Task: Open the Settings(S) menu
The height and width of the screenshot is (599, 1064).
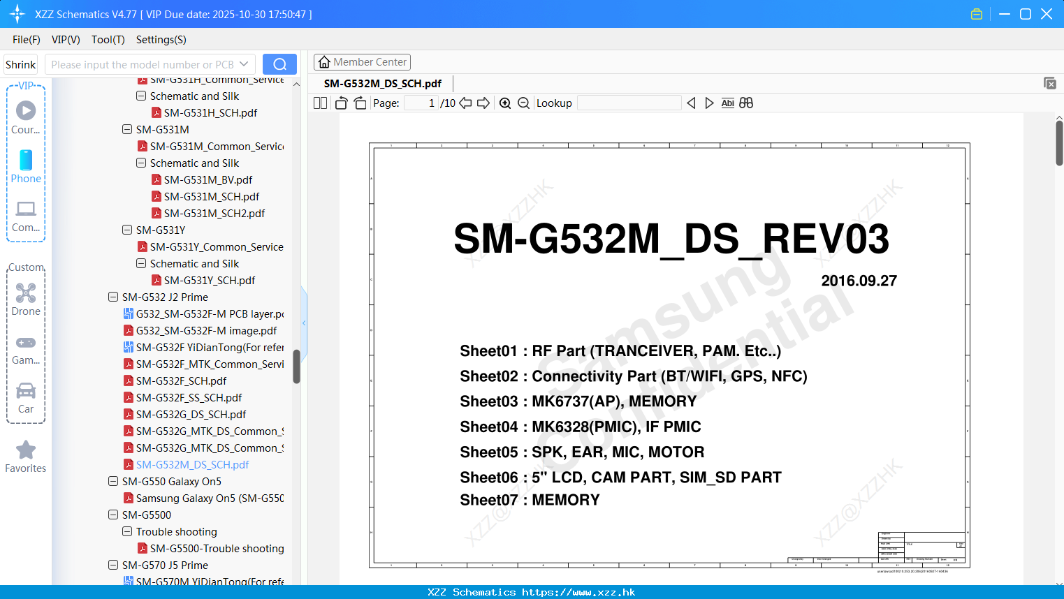Action: (x=161, y=40)
